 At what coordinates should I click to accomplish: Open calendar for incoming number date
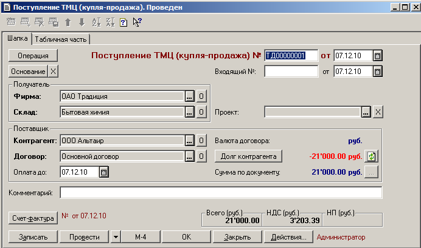coord(377,72)
